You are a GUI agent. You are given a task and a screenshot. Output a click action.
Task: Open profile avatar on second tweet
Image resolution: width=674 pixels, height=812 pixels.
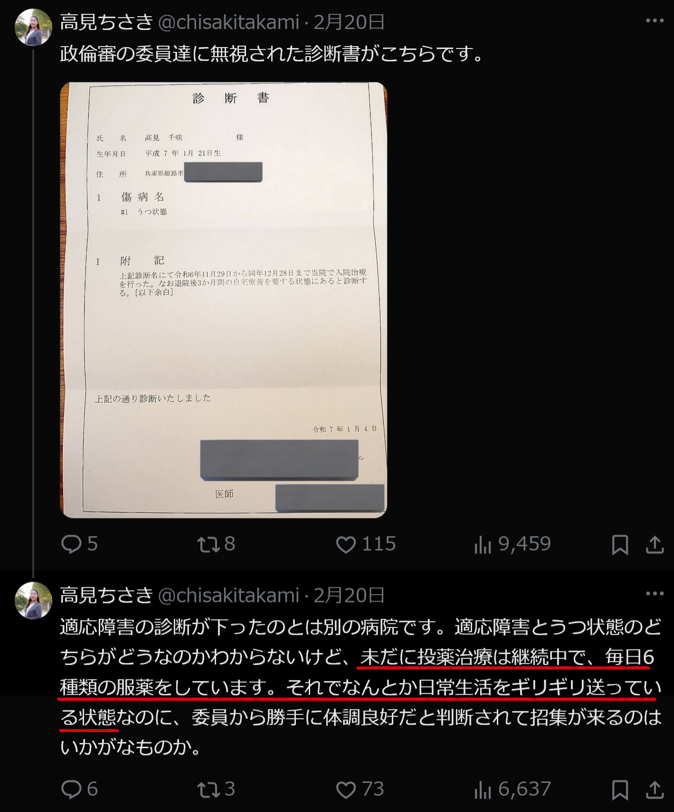pos(33,601)
